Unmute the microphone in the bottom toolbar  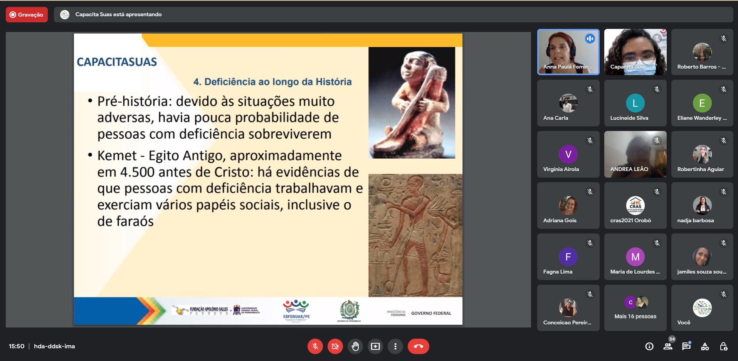point(315,346)
